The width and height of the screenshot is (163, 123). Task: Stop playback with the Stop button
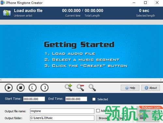pyautogui.click(x=21, y=87)
